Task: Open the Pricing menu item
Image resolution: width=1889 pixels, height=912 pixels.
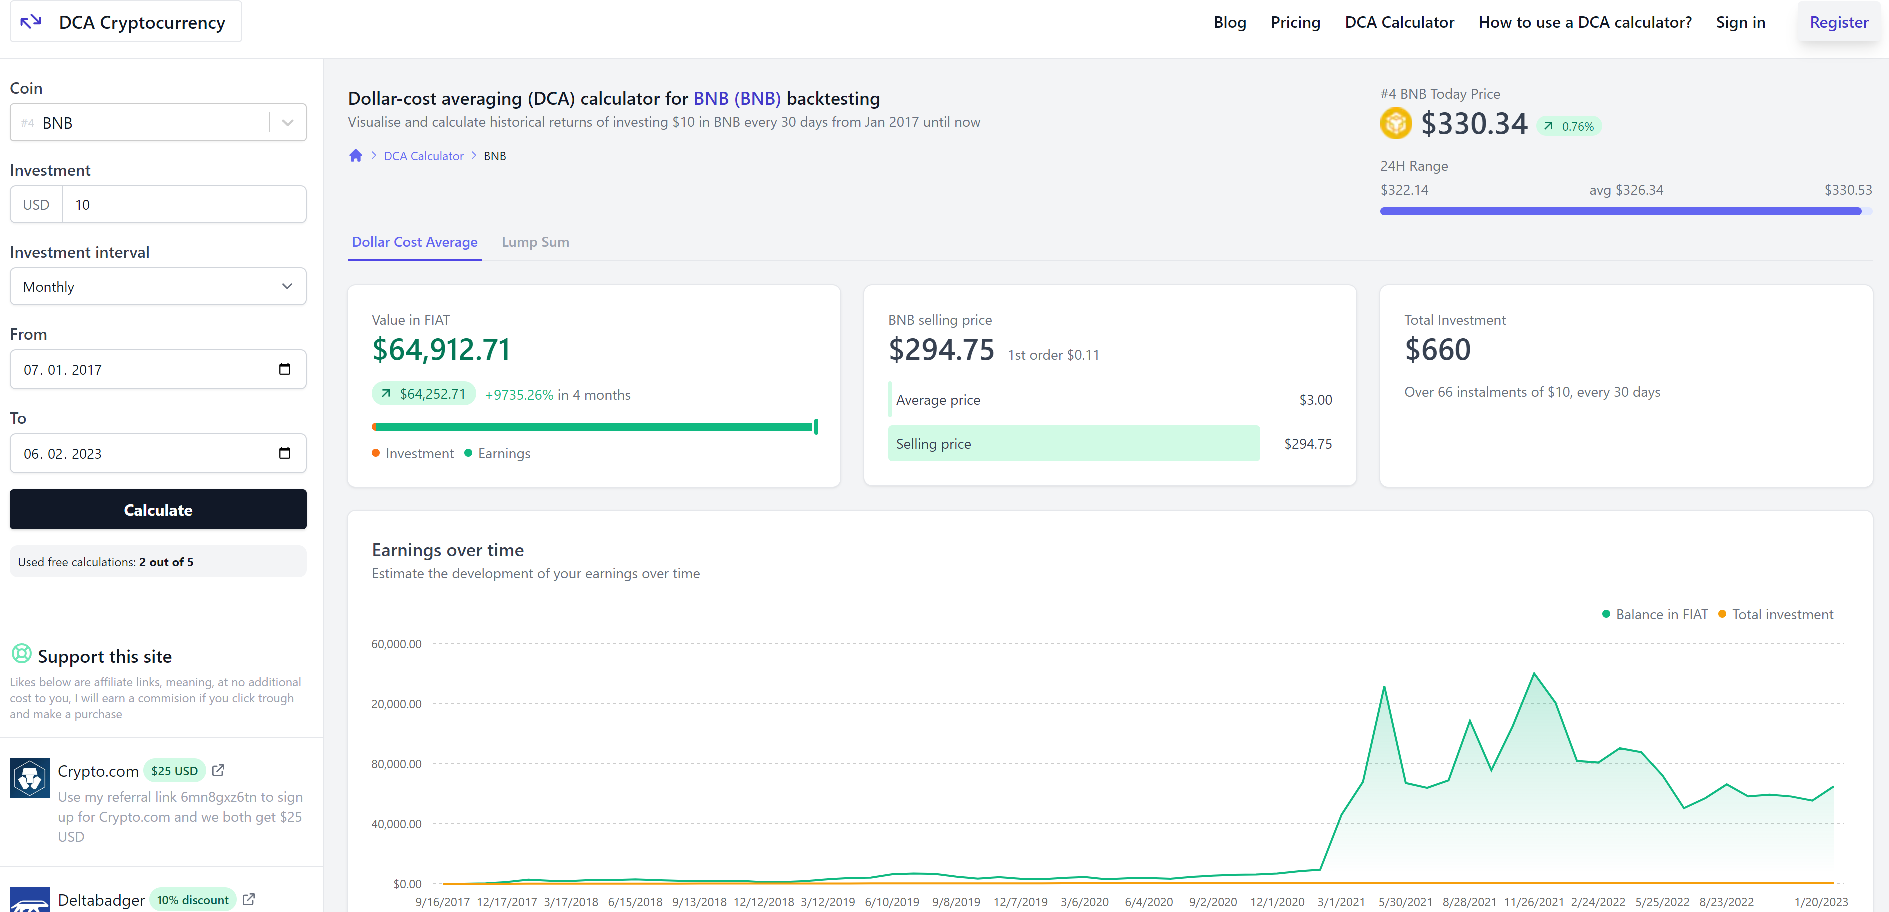Action: pyautogui.click(x=1295, y=22)
